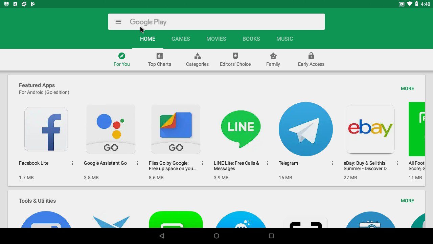Click the Tools & Utilities heading
This screenshot has width=433, height=244.
tap(37, 201)
